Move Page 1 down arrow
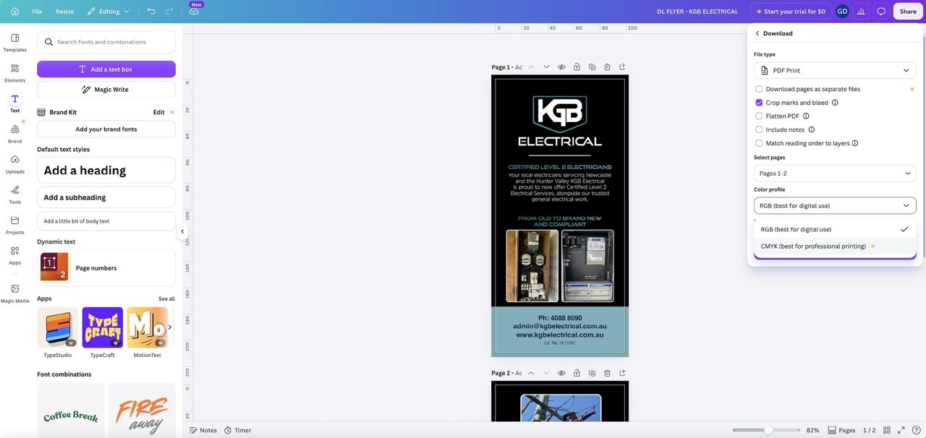This screenshot has height=438, width=926. tap(546, 67)
